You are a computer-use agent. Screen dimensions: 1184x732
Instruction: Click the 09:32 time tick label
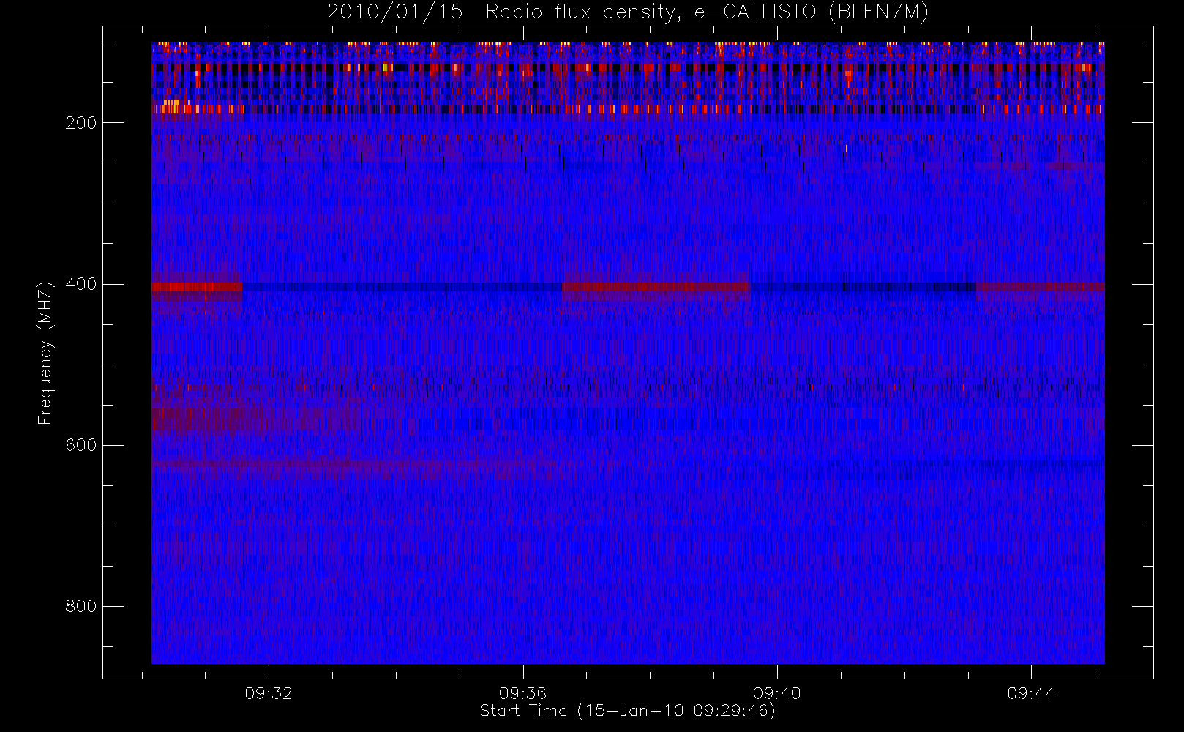click(269, 693)
